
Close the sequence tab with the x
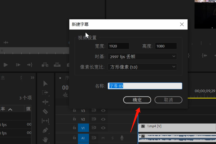(60, 78)
